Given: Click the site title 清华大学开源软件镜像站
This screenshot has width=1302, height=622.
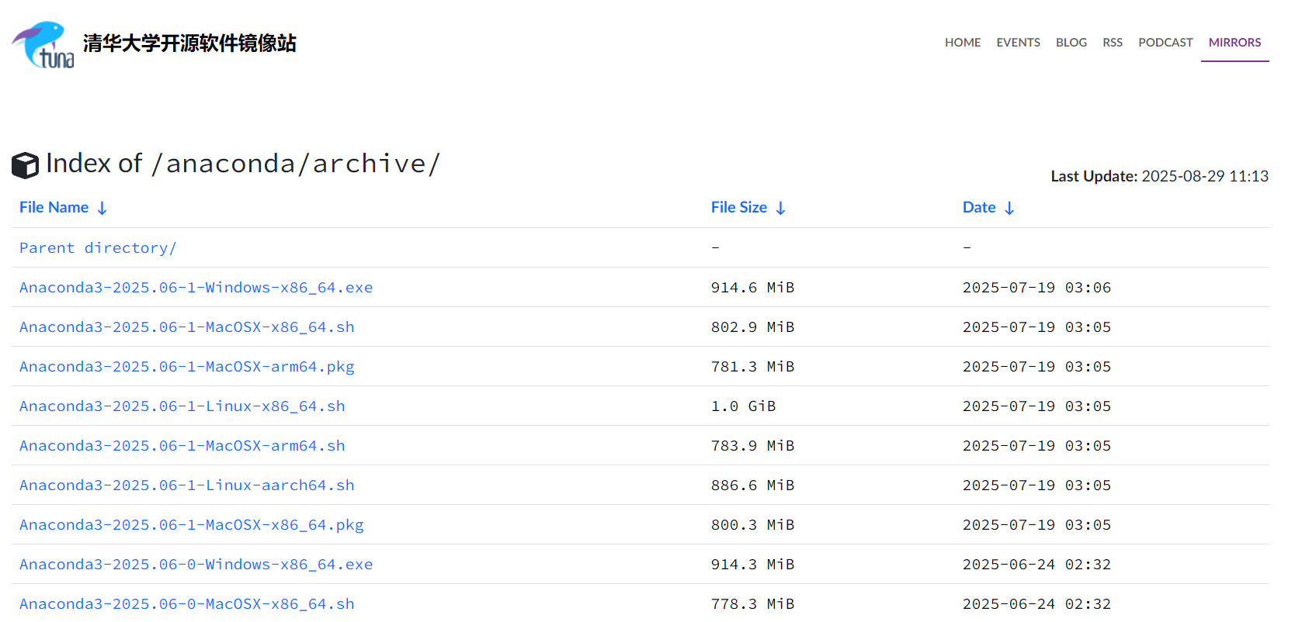Looking at the screenshot, I should [189, 43].
